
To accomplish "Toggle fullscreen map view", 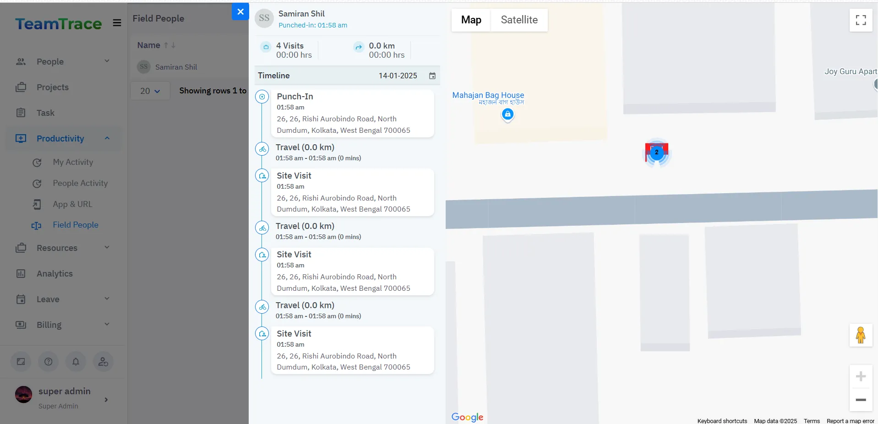I will pos(861,20).
